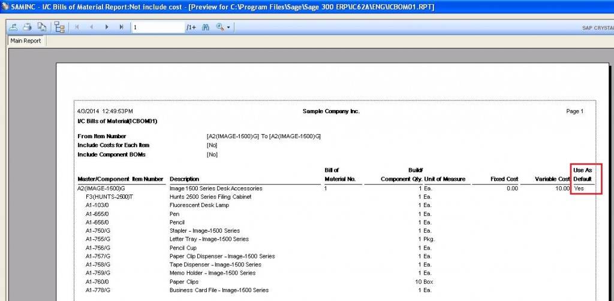The width and height of the screenshot is (614, 301).
Task: Select the Main Report tab
Action: pos(26,41)
